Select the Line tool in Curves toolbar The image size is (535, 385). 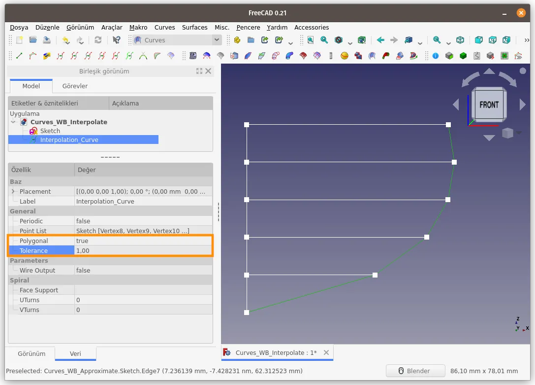pos(20,56)
